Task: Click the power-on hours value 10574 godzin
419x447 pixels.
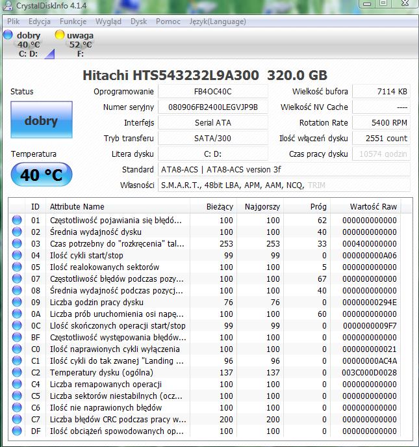Action: point(381,154)
